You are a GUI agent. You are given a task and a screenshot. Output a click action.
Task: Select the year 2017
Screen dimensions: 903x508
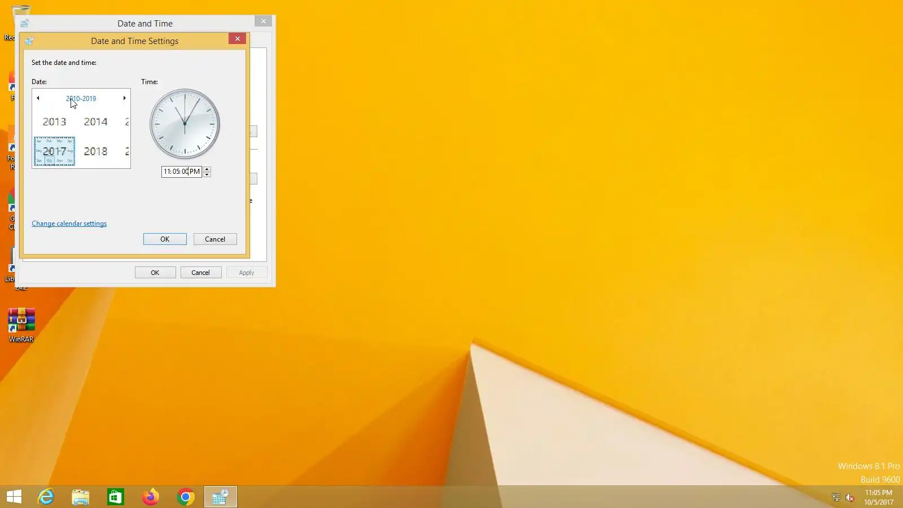tap(54, 151)
